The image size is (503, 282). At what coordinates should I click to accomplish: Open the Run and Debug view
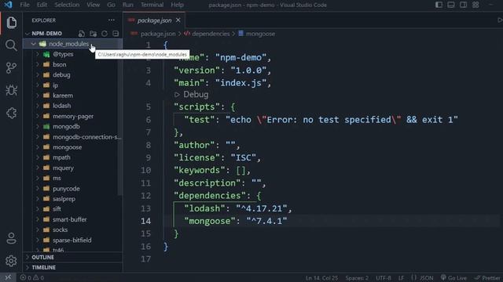[x=11, y=91]
